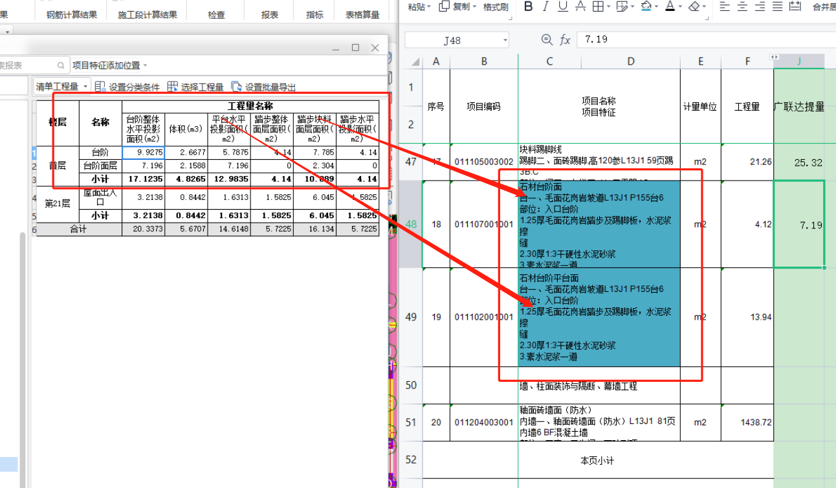The width and height of the screenshot is (836, 488).
Task: Align text right in spreadsheet
Action: (x=760, y=6)
